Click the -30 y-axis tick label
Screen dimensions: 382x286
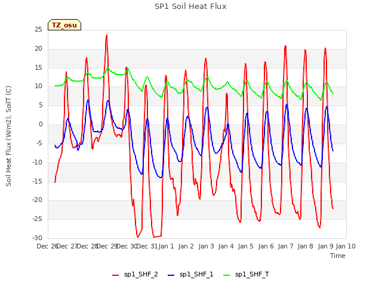pyautogui.click(x=37, y=238)
